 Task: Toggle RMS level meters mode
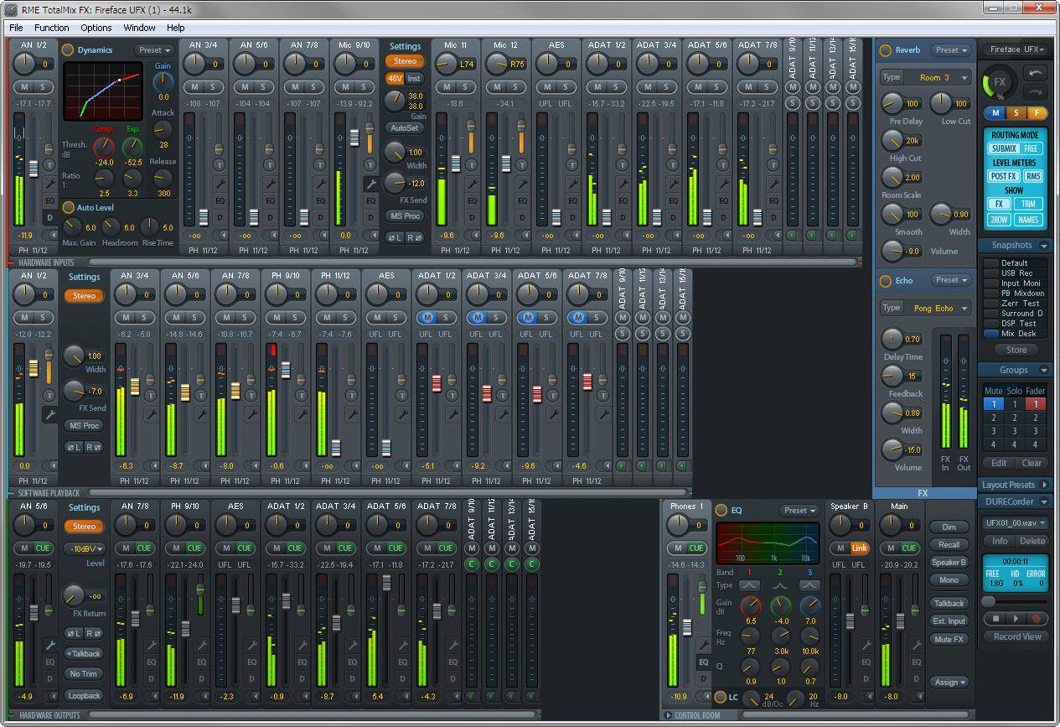tap(1033, 176)
